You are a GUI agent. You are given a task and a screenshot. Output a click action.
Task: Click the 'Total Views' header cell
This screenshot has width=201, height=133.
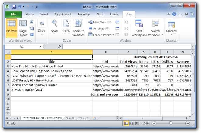(128, 62)
